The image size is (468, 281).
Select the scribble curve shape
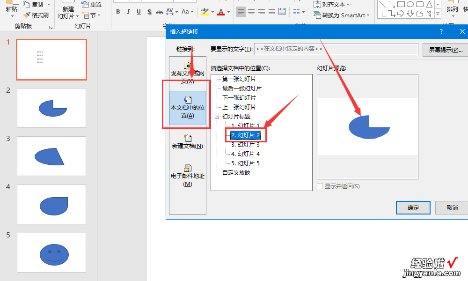click(429, 14)
